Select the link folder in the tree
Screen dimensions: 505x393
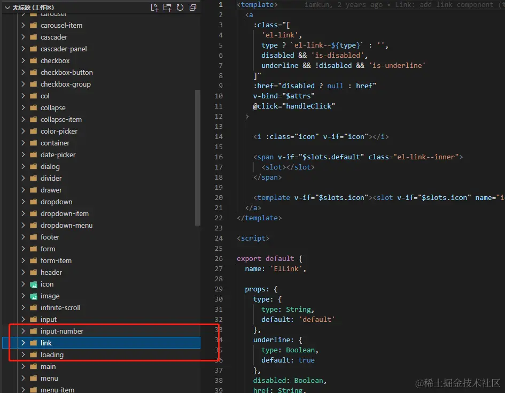coord(101,343)
